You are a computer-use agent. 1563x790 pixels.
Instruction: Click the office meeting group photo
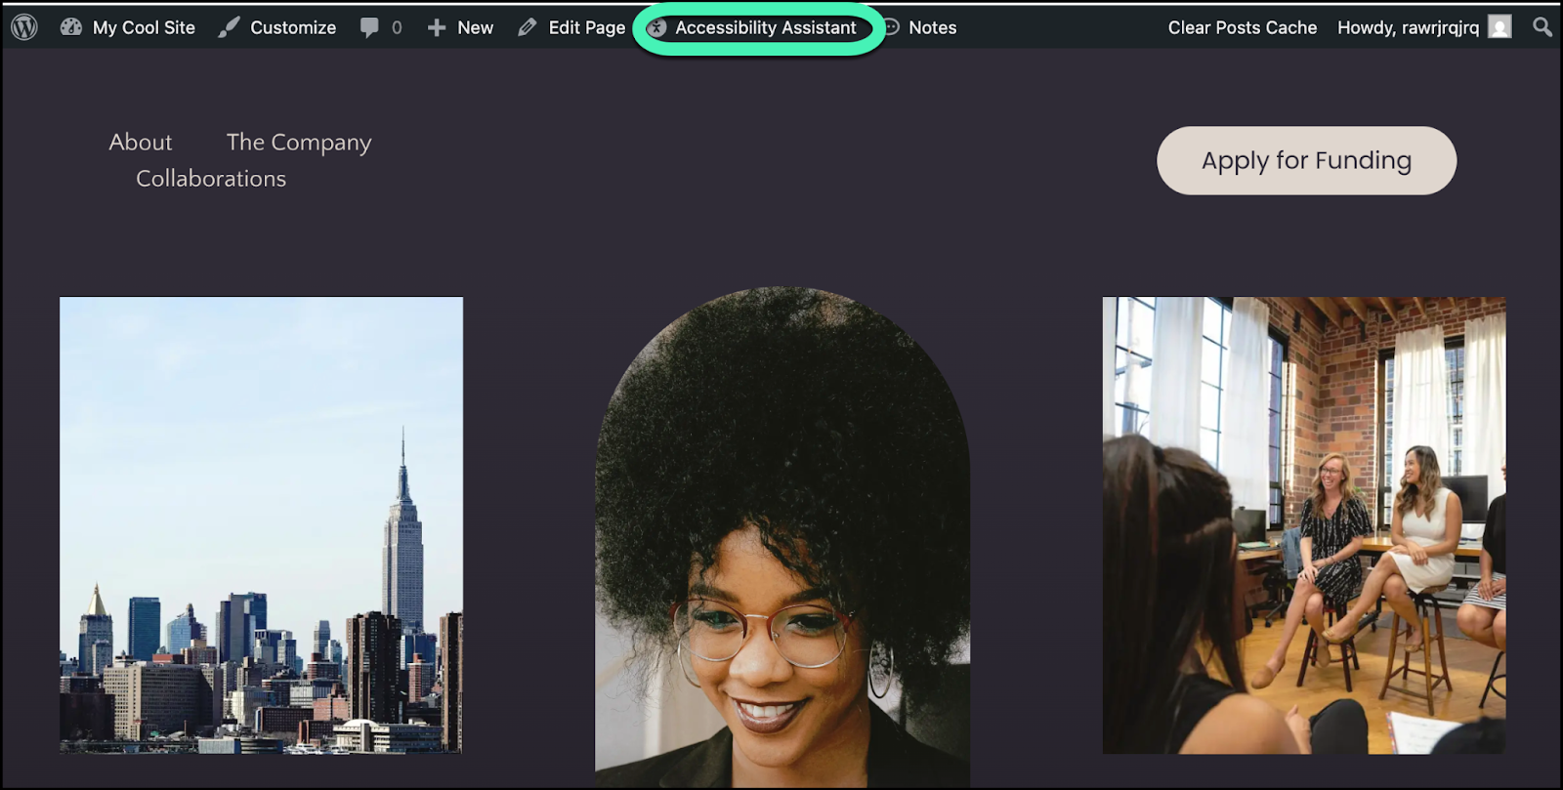(1304, 525)
